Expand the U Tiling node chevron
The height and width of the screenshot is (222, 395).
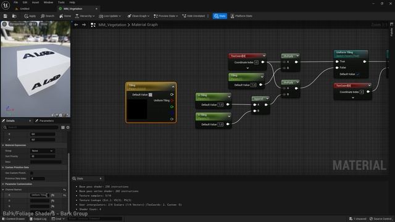click(x=229, y=97)
